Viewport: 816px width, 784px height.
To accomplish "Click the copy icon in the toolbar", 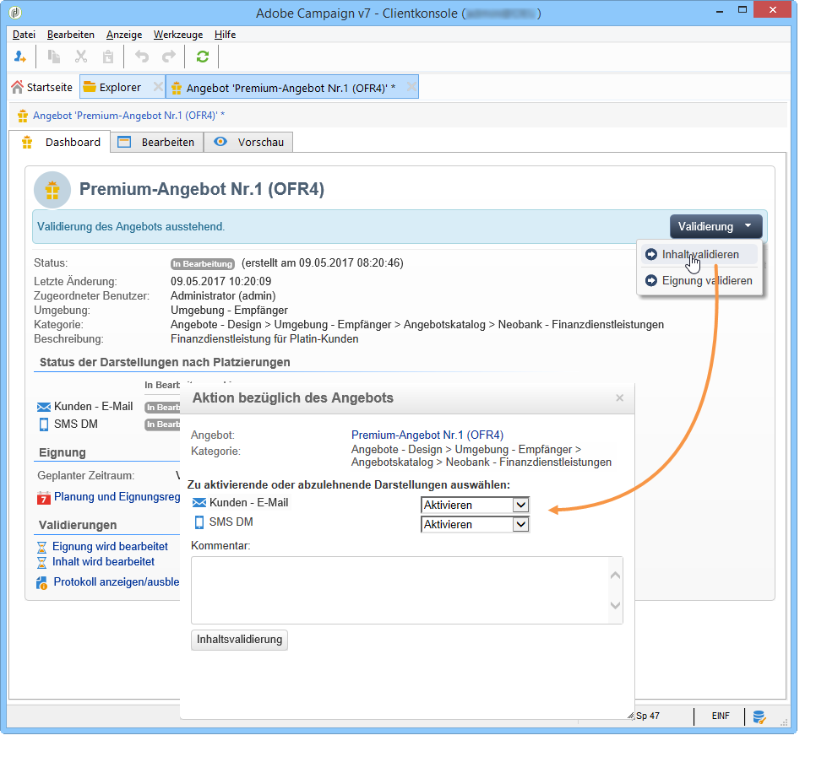I will pyautogui.click(x=53, y=57).
